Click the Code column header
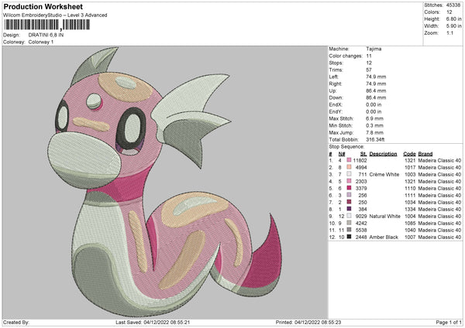This screenshot has width=465, height=328. point(409,154)
